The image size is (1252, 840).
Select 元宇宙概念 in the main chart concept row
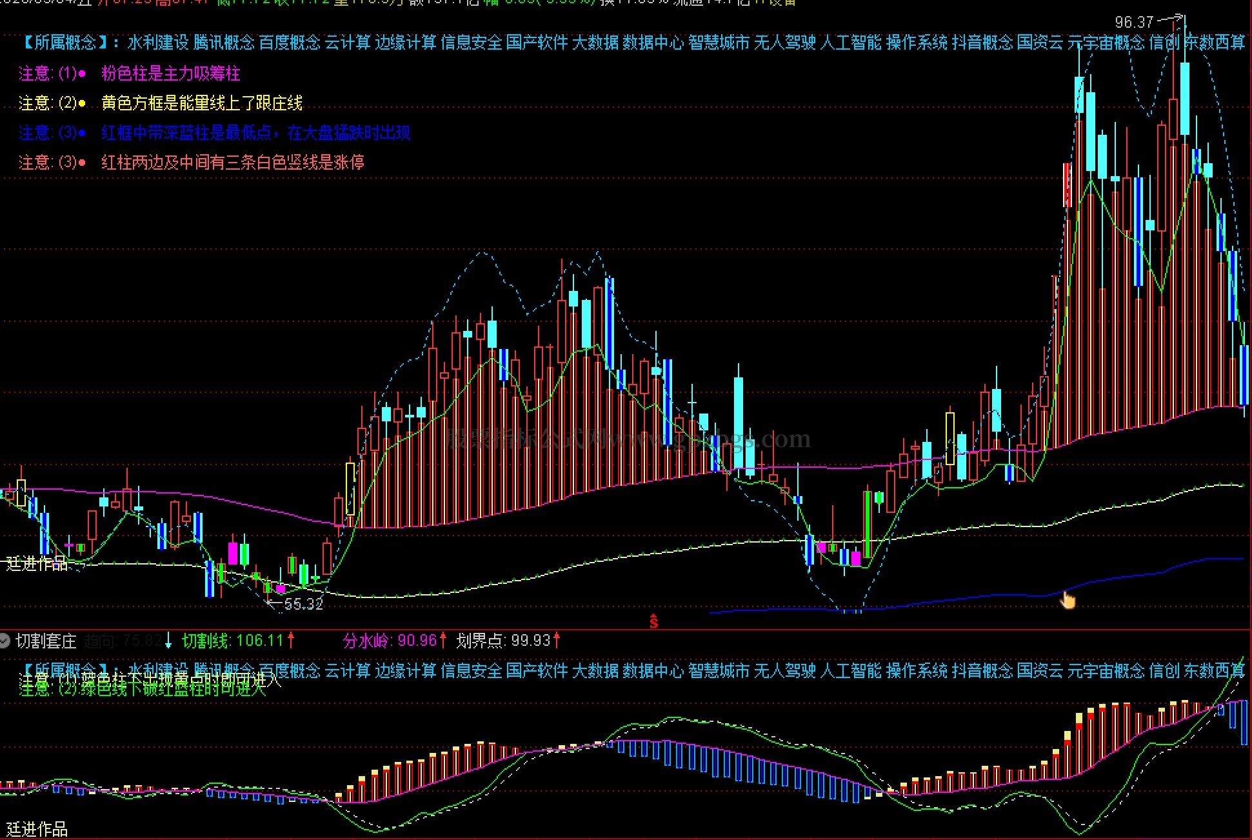(1106, 43)
